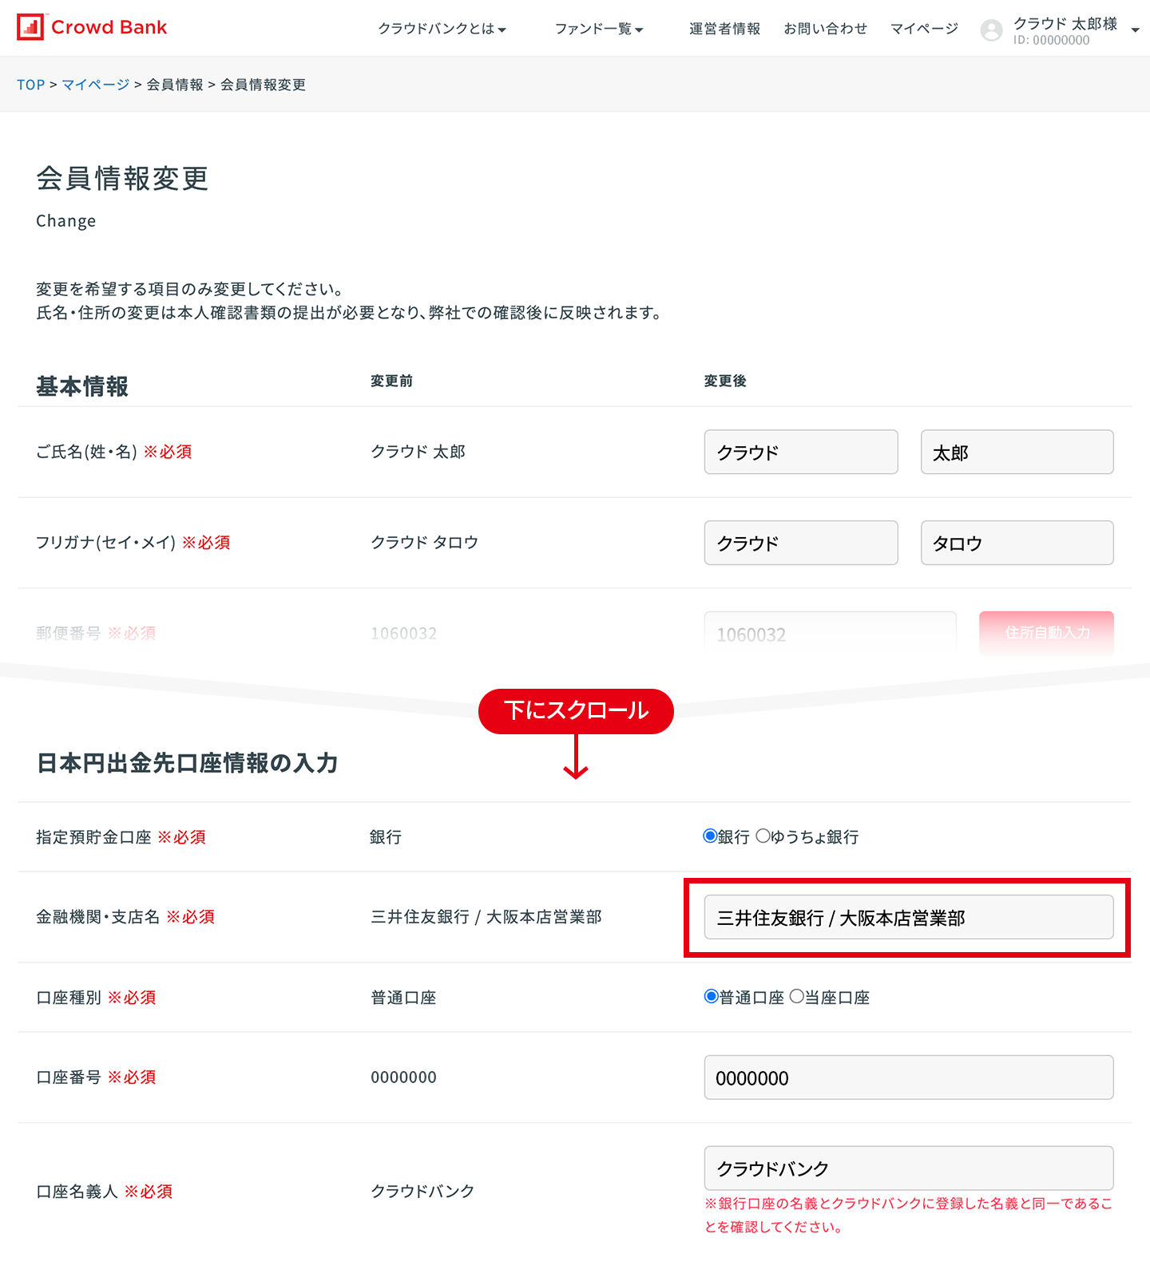Open the 運営者情報 menu item

point(724,29)
